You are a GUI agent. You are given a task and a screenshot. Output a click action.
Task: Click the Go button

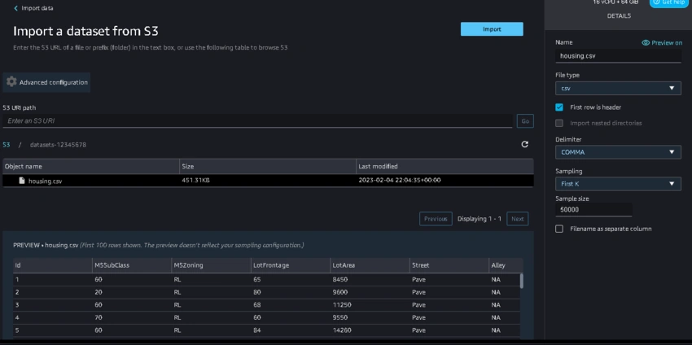pyautogui.click(x=525, y=121)
